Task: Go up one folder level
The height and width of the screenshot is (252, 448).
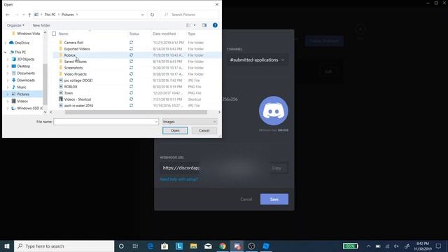Action: pos(29,15)
